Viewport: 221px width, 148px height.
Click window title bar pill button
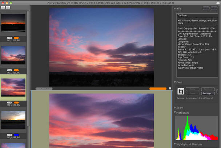pos(218,3)
